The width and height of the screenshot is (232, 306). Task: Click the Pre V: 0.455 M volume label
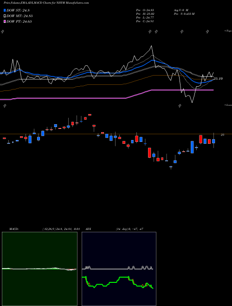tap(184, 13)
